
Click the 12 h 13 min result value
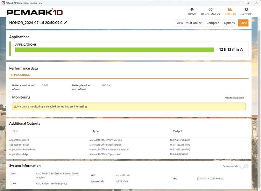(x=229, y=49)
